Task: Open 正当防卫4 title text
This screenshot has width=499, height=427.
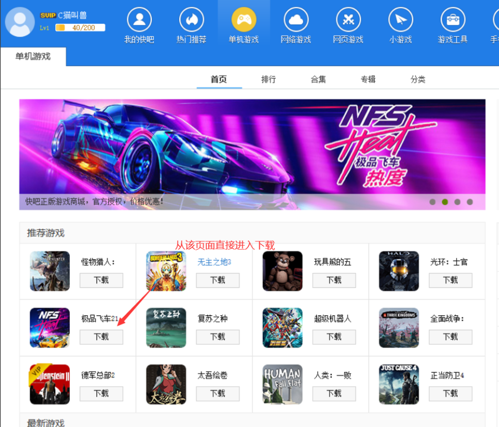Action: click(447, 375)
